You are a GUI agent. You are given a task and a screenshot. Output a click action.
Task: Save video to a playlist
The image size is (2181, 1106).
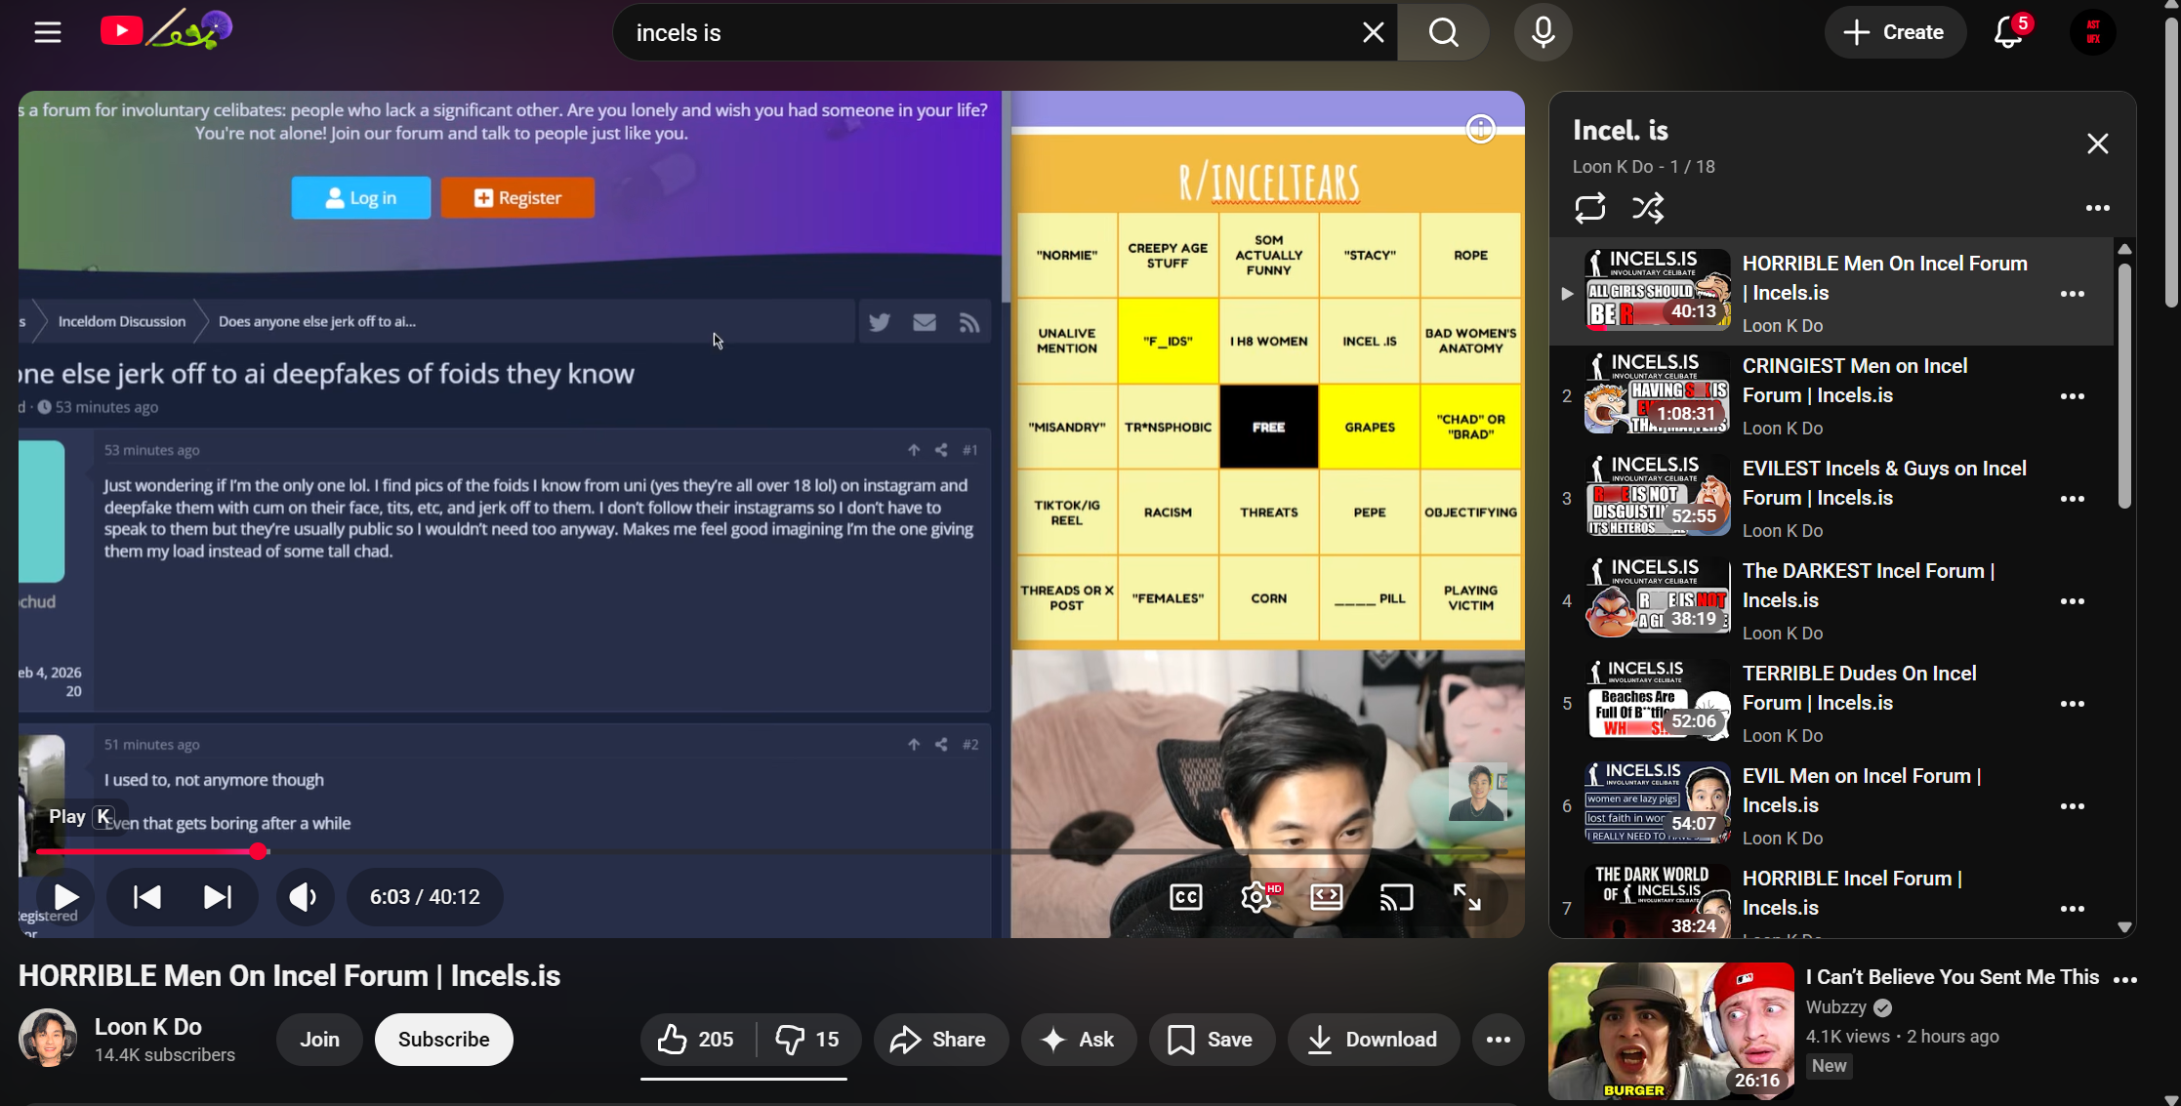(x=1212, y=1039)
